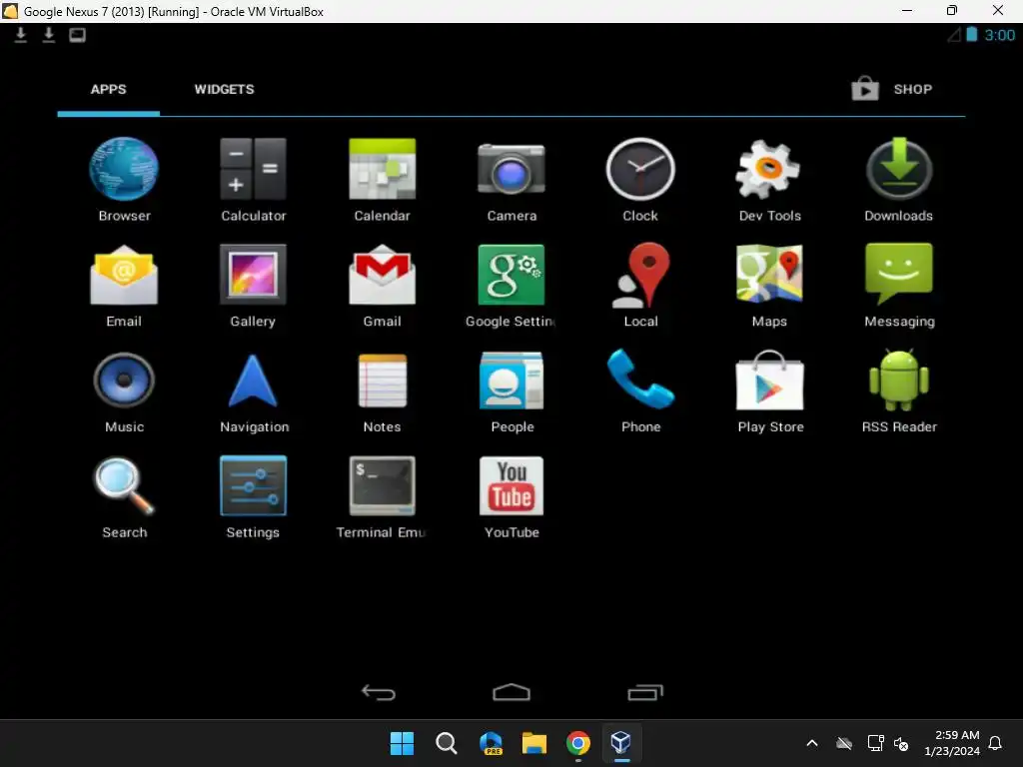This screenshot has width=1023, height=767.
Task: Tap the Android back navigation button
Action: pyautogui.click(x=379, y=693)
